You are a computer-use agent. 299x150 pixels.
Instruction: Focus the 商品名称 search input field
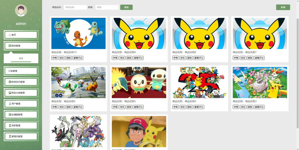(76, 7)
